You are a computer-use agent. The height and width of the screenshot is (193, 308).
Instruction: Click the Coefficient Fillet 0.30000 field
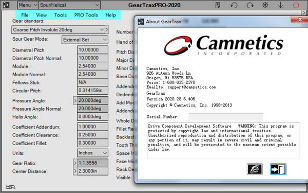tap(92, 143)
